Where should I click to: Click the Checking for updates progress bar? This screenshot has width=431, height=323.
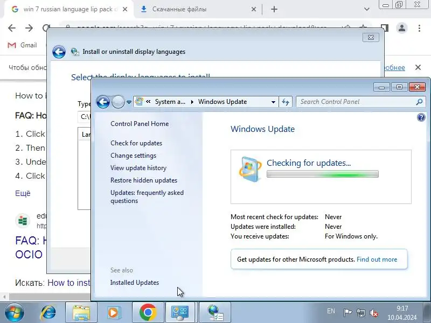322,174
